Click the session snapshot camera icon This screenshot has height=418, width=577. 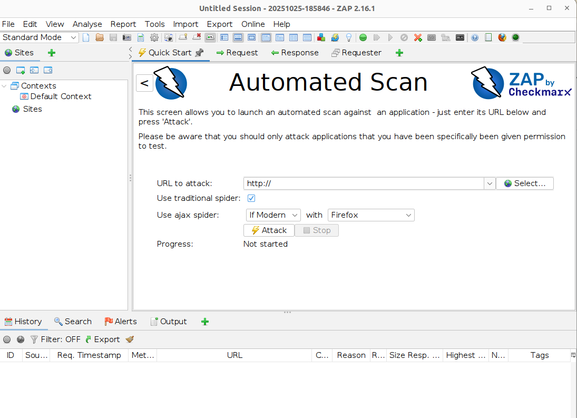click(127, 37)
